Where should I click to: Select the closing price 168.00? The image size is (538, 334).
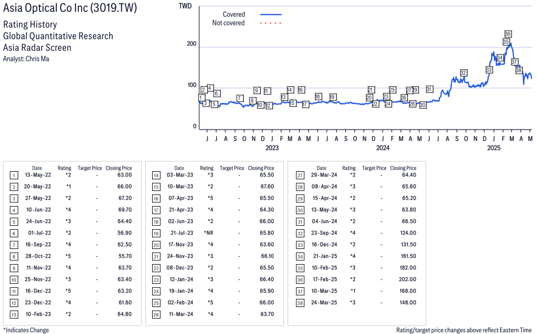click(x=408, y=291)
